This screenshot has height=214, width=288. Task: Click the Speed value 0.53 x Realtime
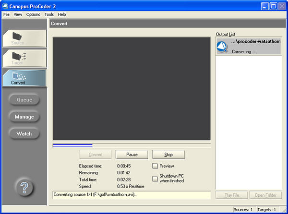pyautogui.click(x=131, y=186)
